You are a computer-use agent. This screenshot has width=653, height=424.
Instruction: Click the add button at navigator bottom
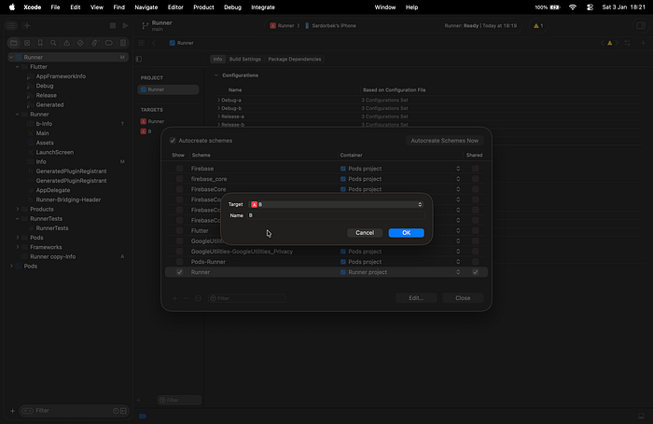12,411
